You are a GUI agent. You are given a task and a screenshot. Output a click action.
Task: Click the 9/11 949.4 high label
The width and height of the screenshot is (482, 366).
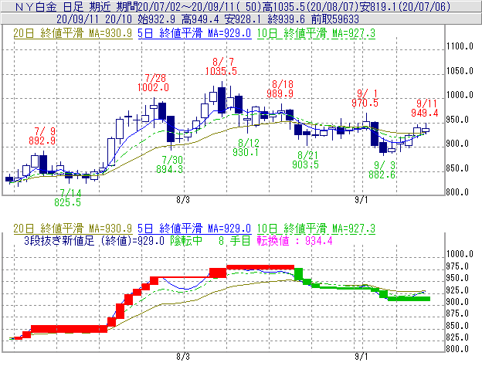pyautogui.click(x=425, y=108)
